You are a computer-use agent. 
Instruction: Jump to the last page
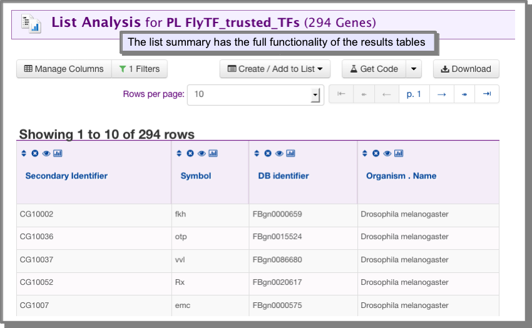[487, 95]
